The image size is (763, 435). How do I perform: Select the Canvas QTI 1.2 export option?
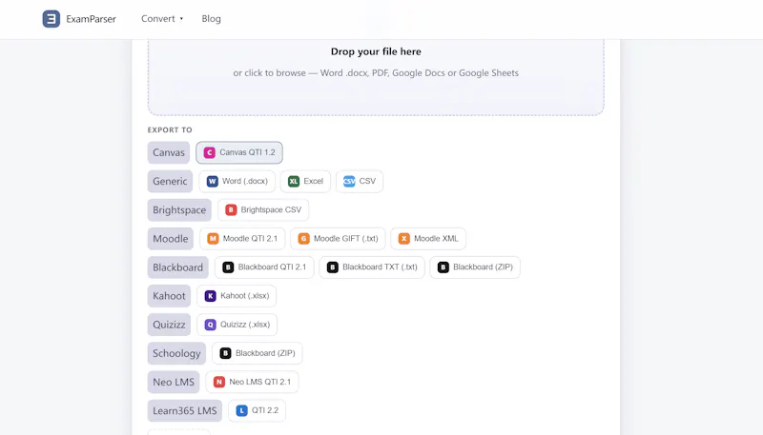(239, 152)
